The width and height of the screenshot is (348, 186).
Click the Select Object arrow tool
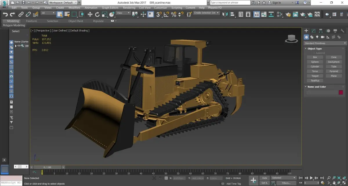[60, 14]
